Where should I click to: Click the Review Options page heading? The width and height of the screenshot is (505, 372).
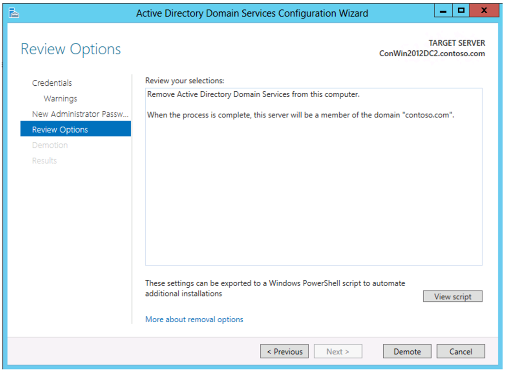71,49
